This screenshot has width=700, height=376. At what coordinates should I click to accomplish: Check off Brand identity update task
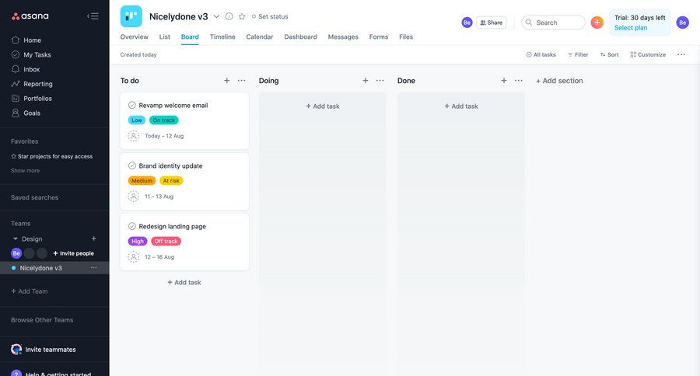[132, 165]
